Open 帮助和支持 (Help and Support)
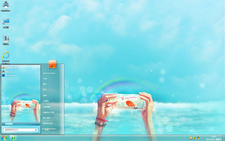225x141 pixels. click(x=48, y=123)
